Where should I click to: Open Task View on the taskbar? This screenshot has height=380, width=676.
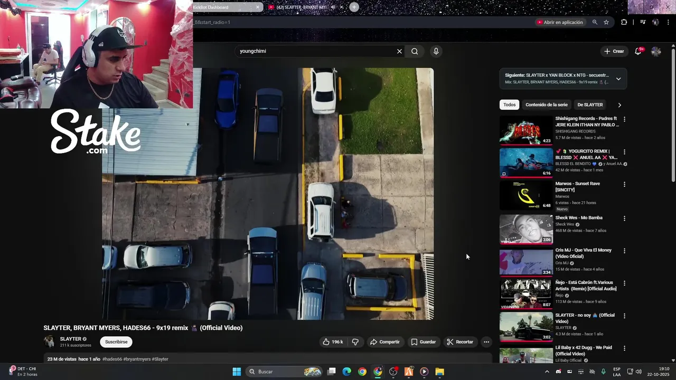point(331,372)
